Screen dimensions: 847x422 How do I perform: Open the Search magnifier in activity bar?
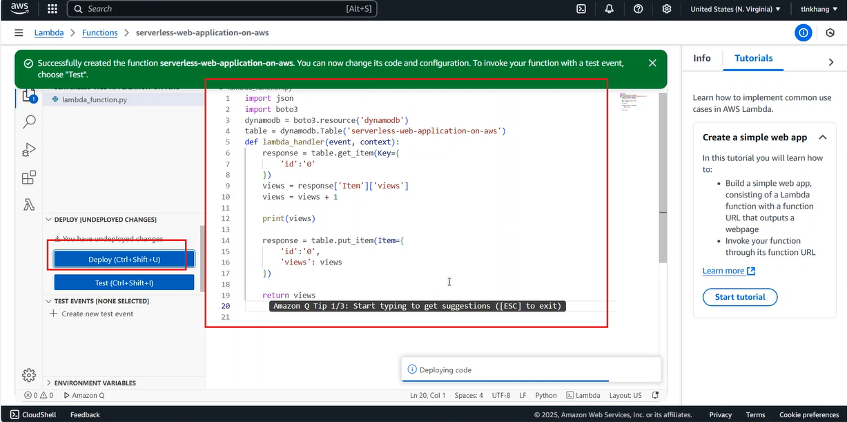tap(29, 122)
